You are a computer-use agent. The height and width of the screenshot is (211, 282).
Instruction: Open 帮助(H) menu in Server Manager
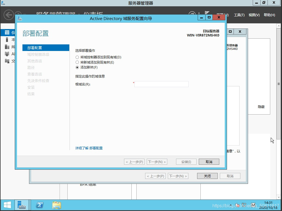pos(269,15)
